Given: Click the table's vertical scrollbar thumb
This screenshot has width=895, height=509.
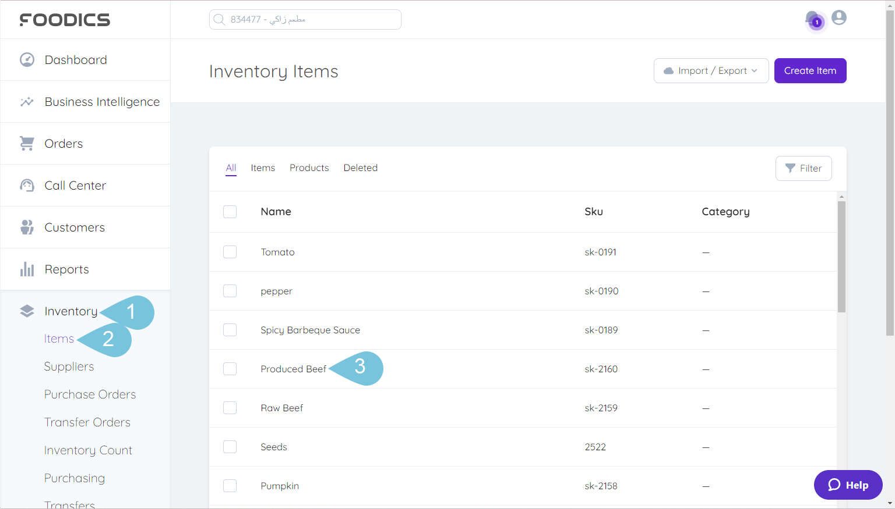Looking at the screenshot, I should [841, 256].
